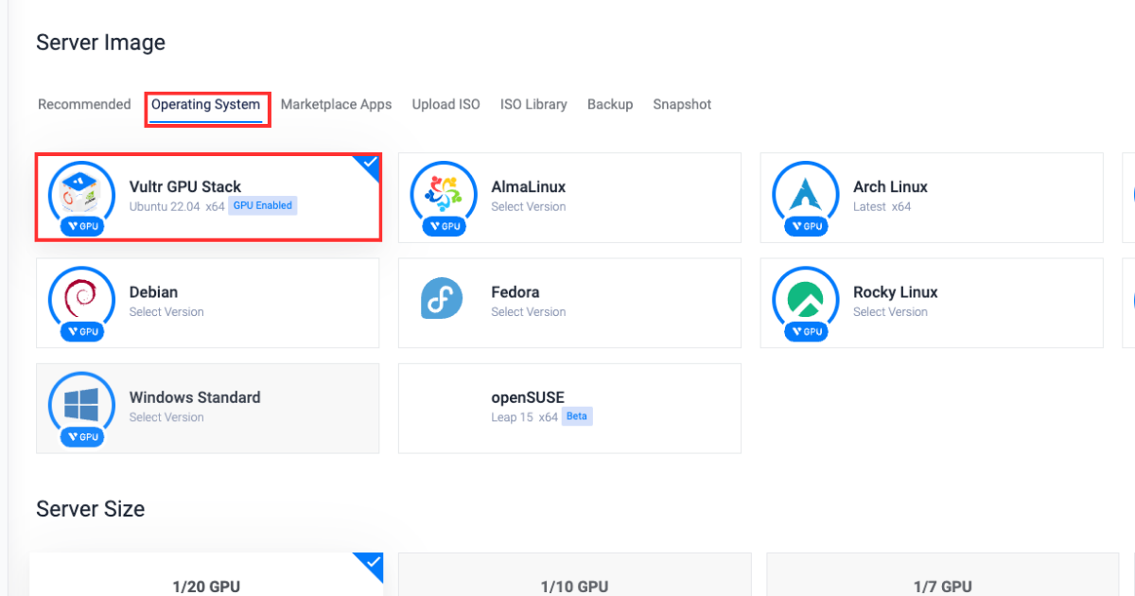Image resolution: width=1135 pixels, height=596 pixels.
Task: Deselect the Vultr GPU Stack image card
Action: point(208,197)
